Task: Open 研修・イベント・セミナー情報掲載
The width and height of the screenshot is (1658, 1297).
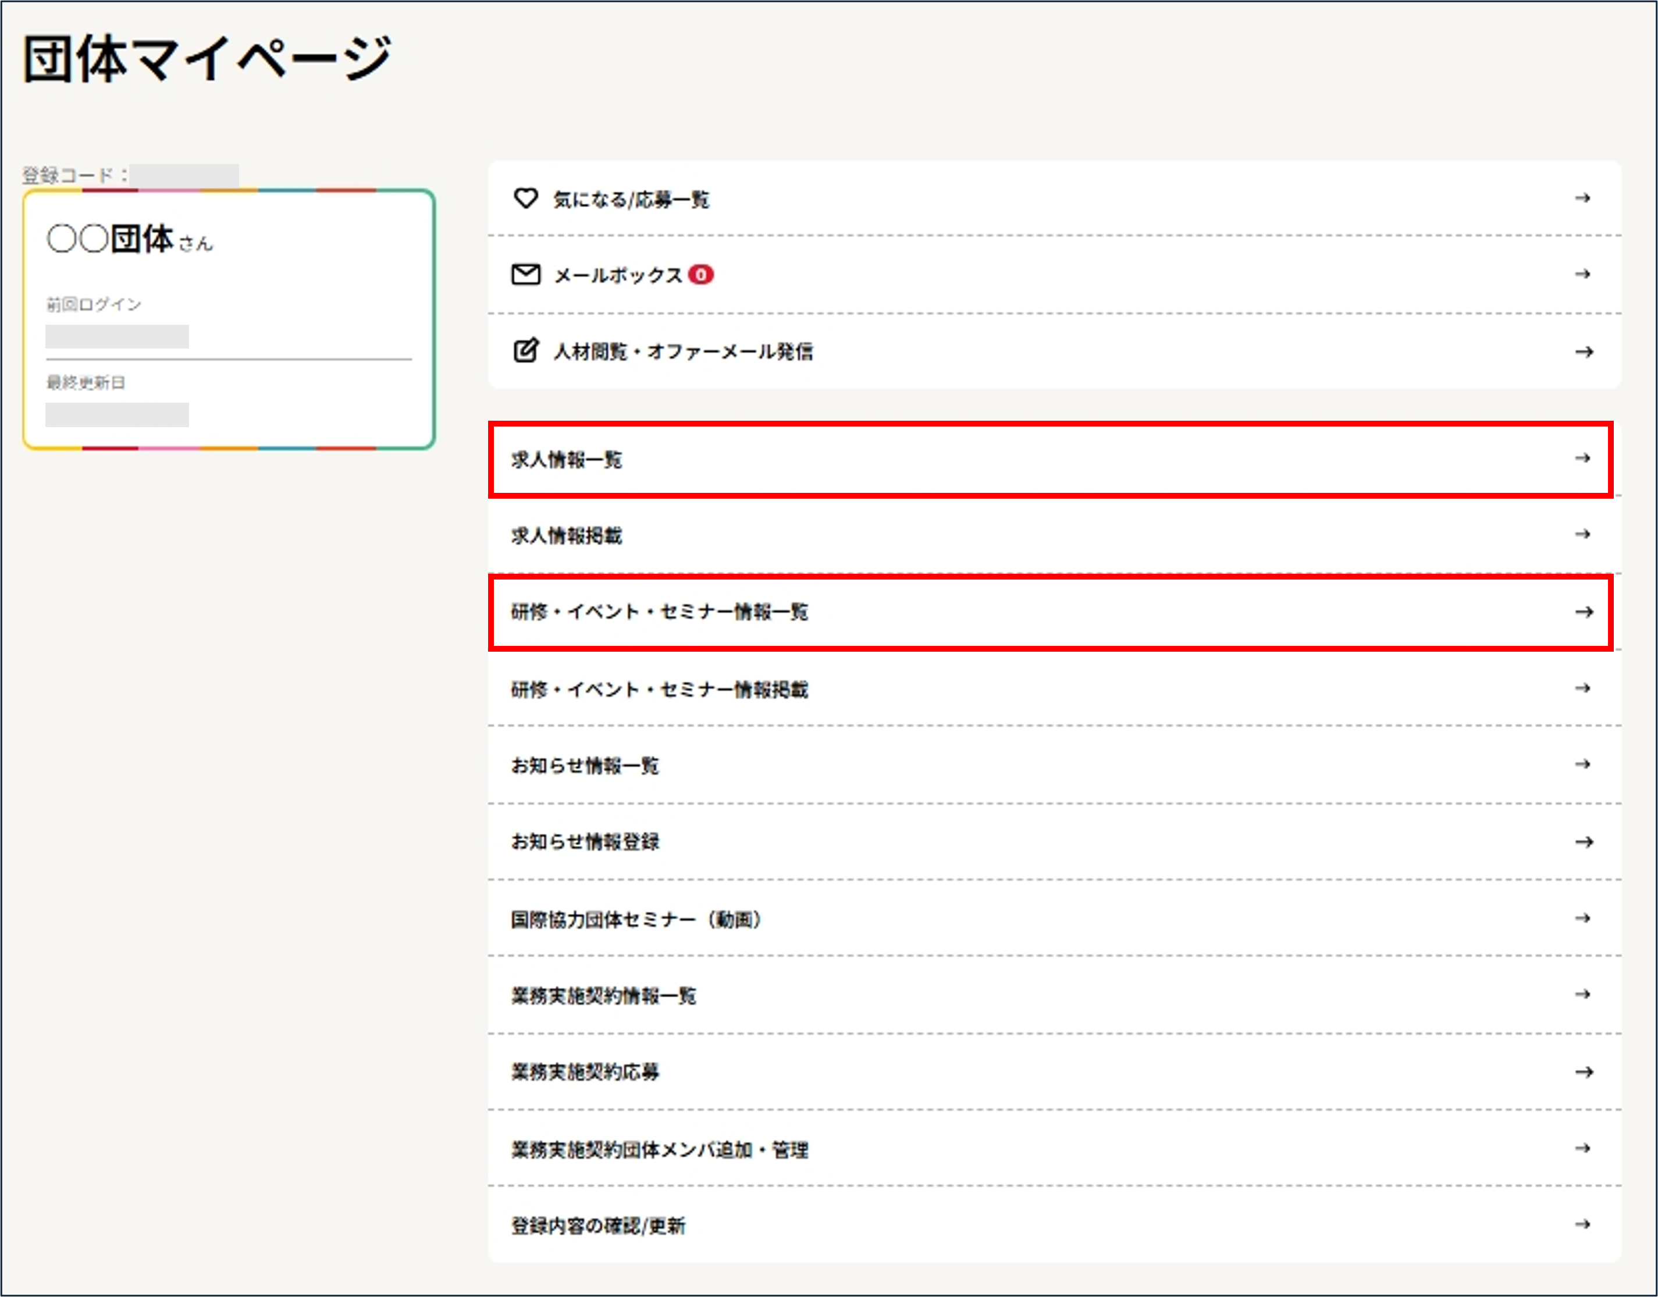Action: pos(659,690)
